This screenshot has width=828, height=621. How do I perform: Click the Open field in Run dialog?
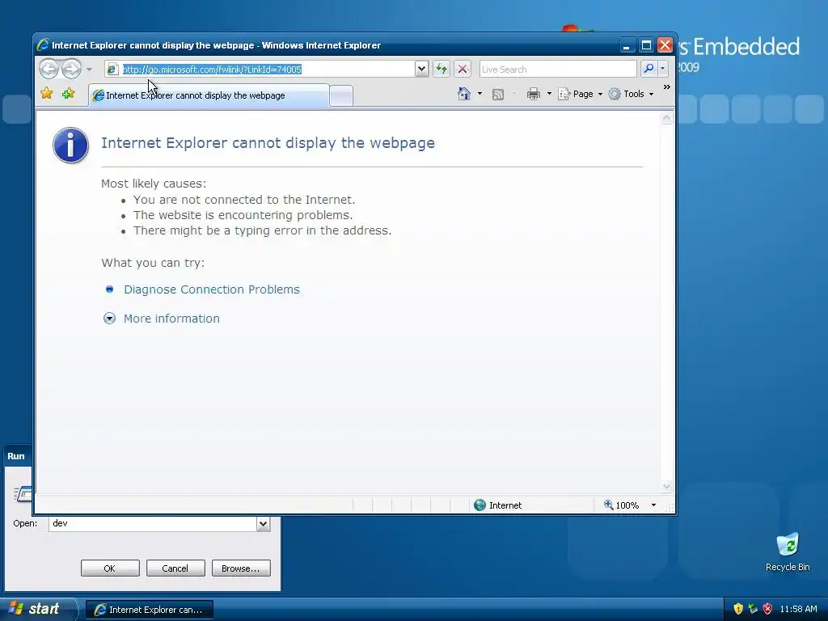pyautogui.click(x=153, y=523)
